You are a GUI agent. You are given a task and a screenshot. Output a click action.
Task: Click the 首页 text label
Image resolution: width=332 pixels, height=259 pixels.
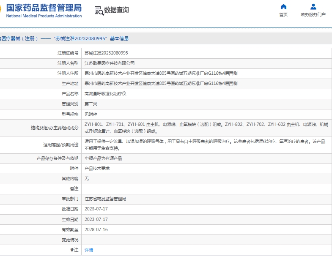click(x=283, y=15)
